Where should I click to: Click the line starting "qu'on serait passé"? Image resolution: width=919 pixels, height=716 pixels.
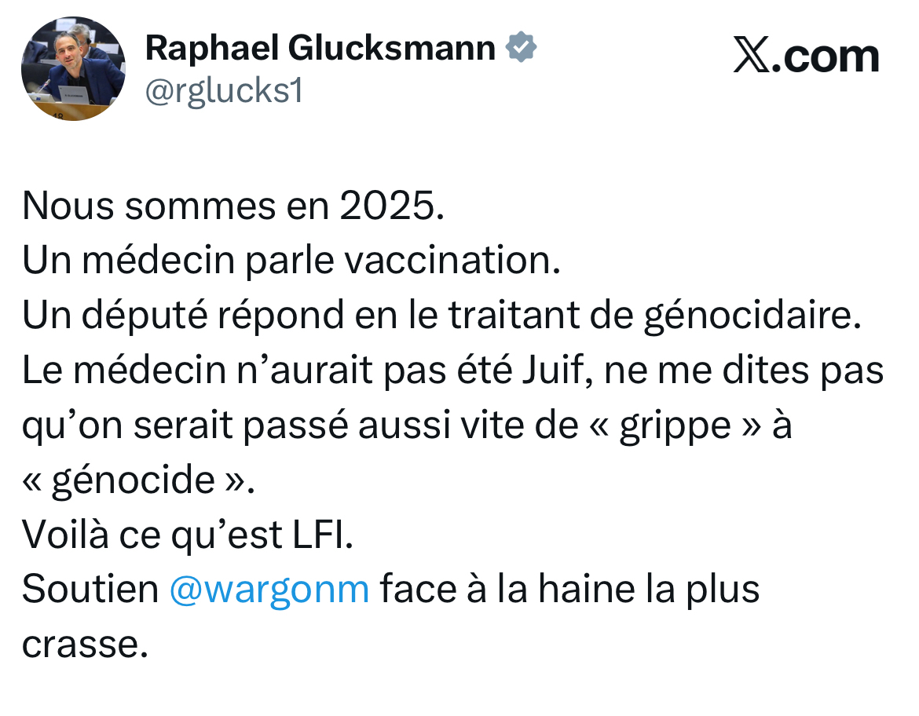pyautogui.click(x=407, y=426)
